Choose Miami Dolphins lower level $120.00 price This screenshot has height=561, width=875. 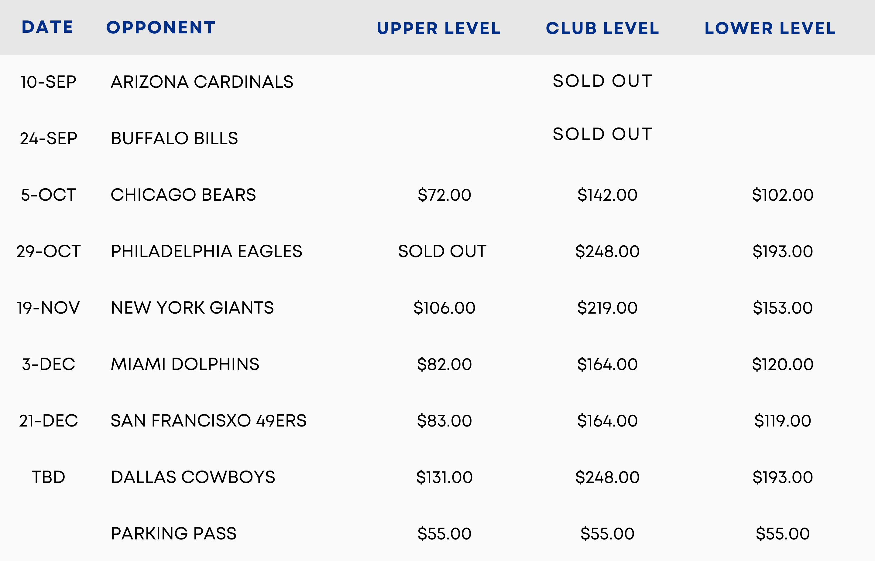click(782, 364)
